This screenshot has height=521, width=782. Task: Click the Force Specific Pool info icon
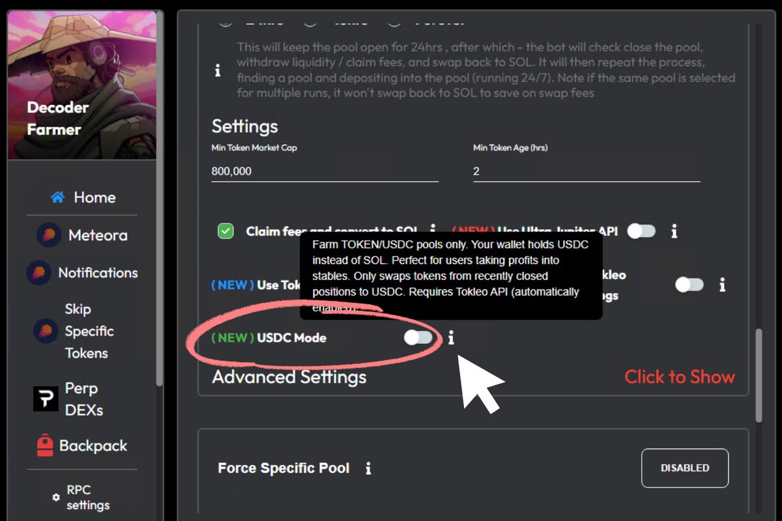pyautogui.click(x=368, y=468)
